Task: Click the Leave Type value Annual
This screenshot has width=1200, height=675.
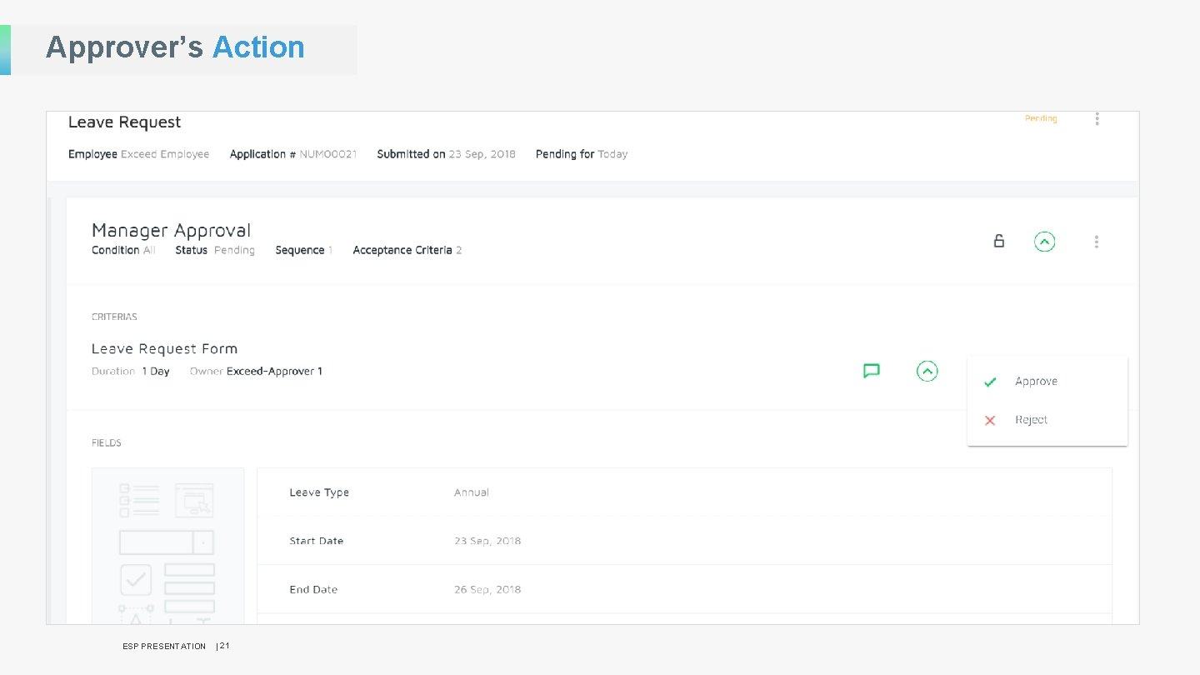Action: (x=471, y=492)
